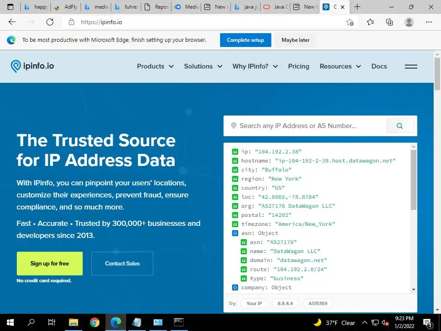
Task: Open the weather widget 37°F Clear
Action: (334, 323)
